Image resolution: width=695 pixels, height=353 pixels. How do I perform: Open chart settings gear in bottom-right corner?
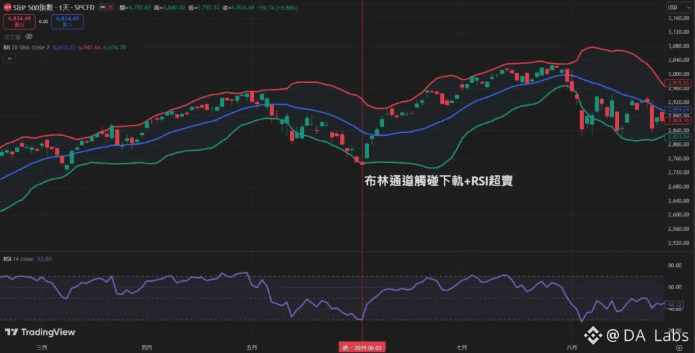(x=679, y=348)
